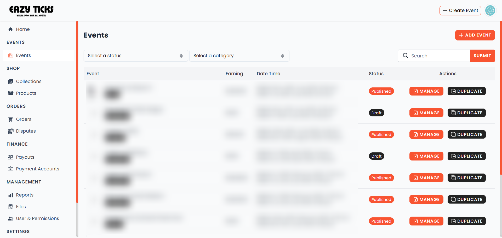The height and width of the screenshot is (238, 502).
Task: Click the Orders shopping cart icon
Action: pos(10,119)
